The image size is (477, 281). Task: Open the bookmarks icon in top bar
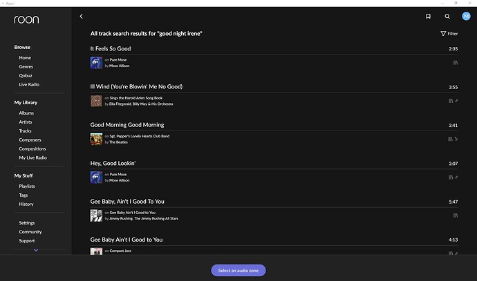428,17
